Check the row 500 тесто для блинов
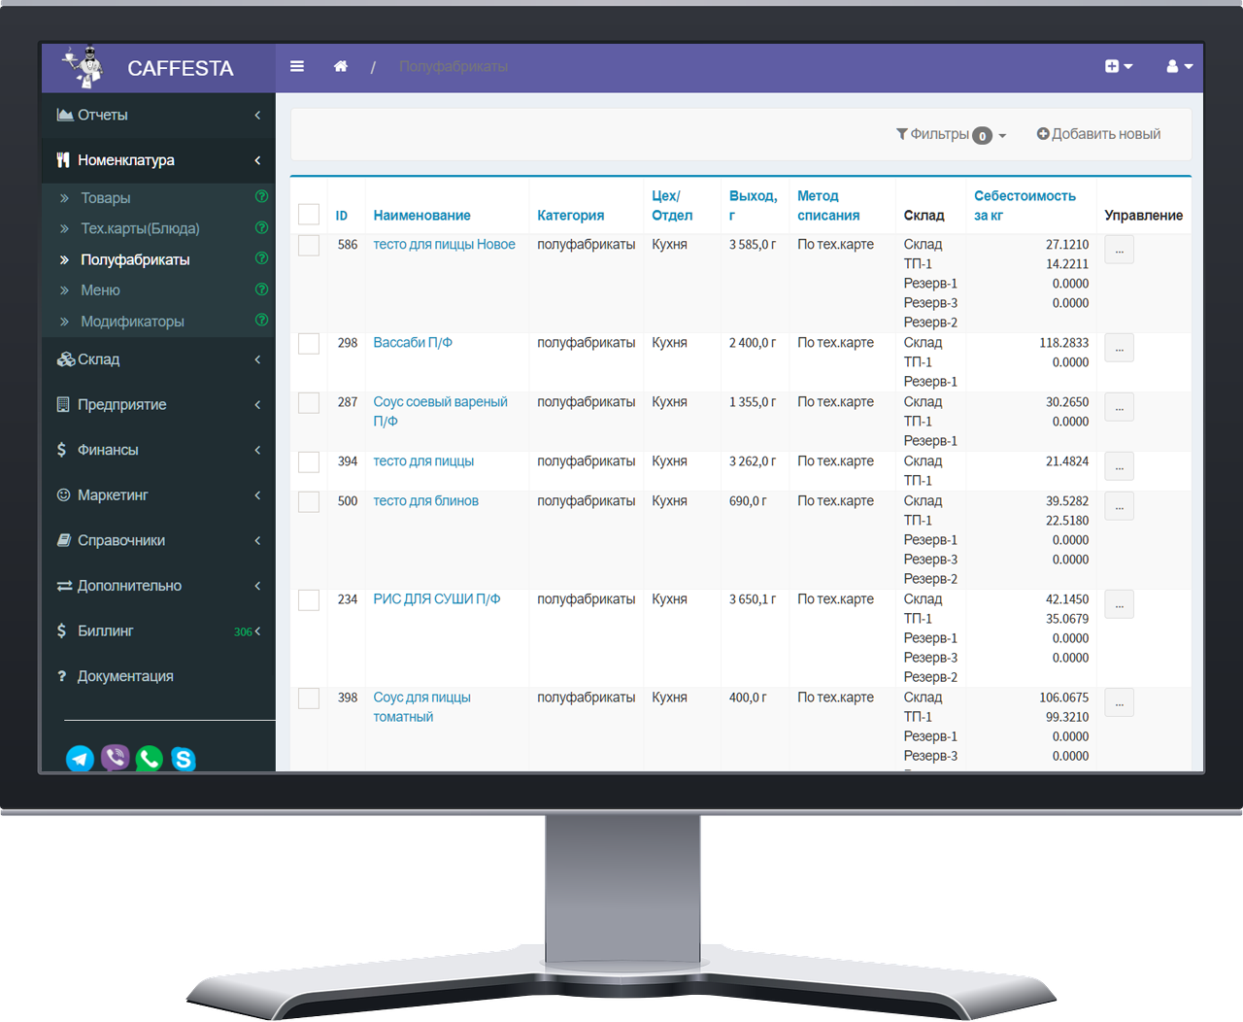The width and height of the screenshot is (1243, 1022). click(309, 501)
